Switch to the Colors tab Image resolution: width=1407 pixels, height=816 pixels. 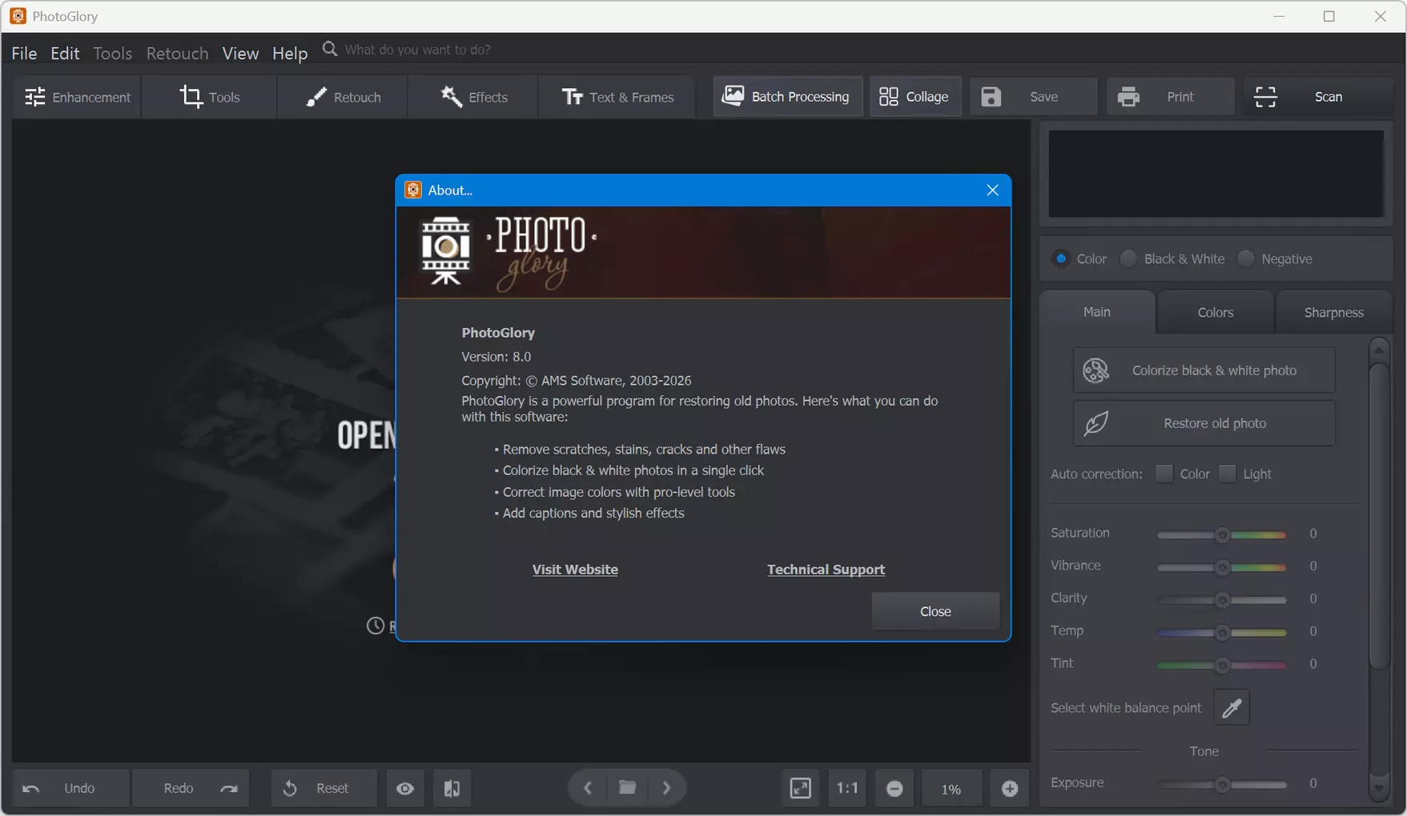point(1215,313)
